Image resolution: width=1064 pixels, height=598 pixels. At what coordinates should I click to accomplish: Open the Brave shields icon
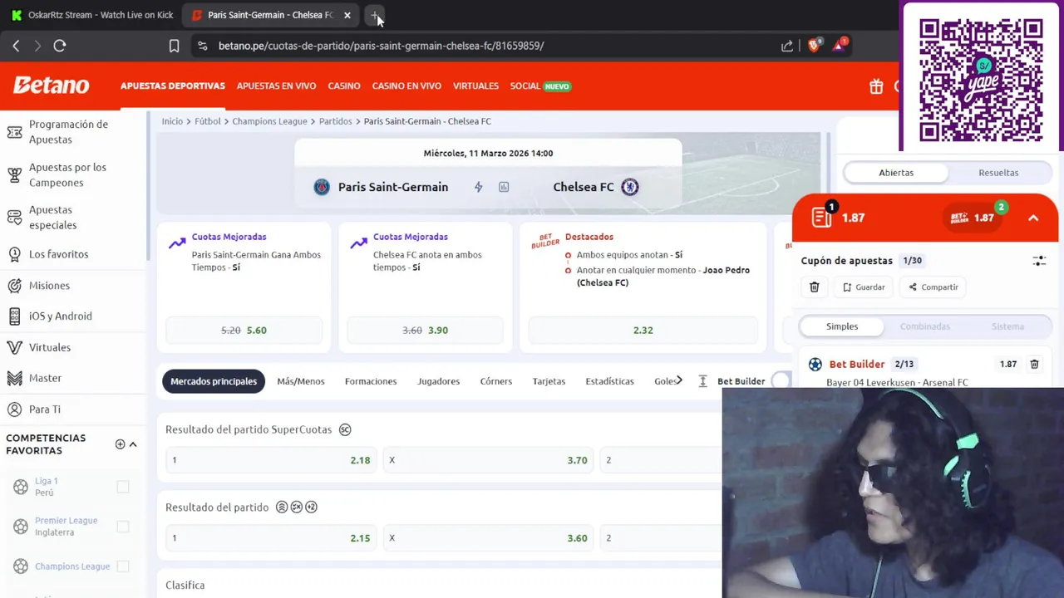815,45
